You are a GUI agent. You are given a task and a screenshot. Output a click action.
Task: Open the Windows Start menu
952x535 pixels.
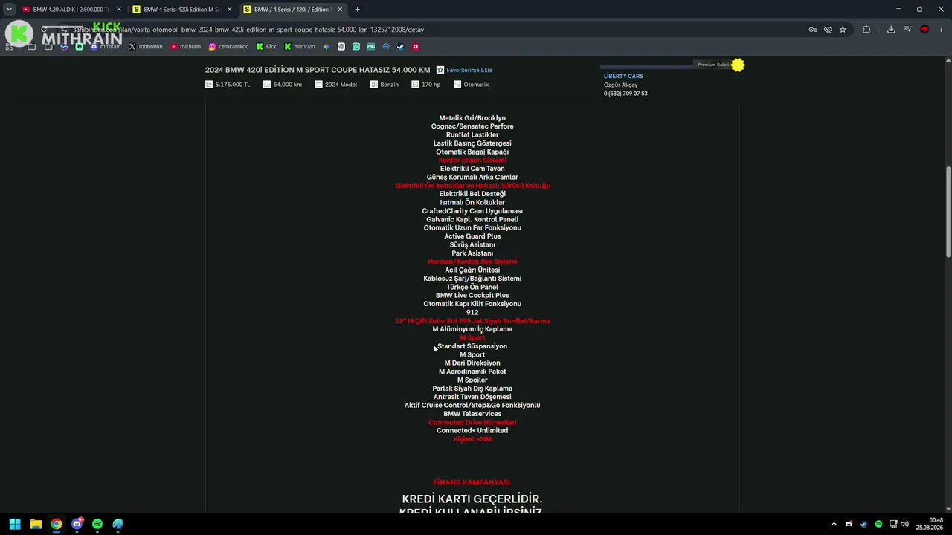(15, 524)
